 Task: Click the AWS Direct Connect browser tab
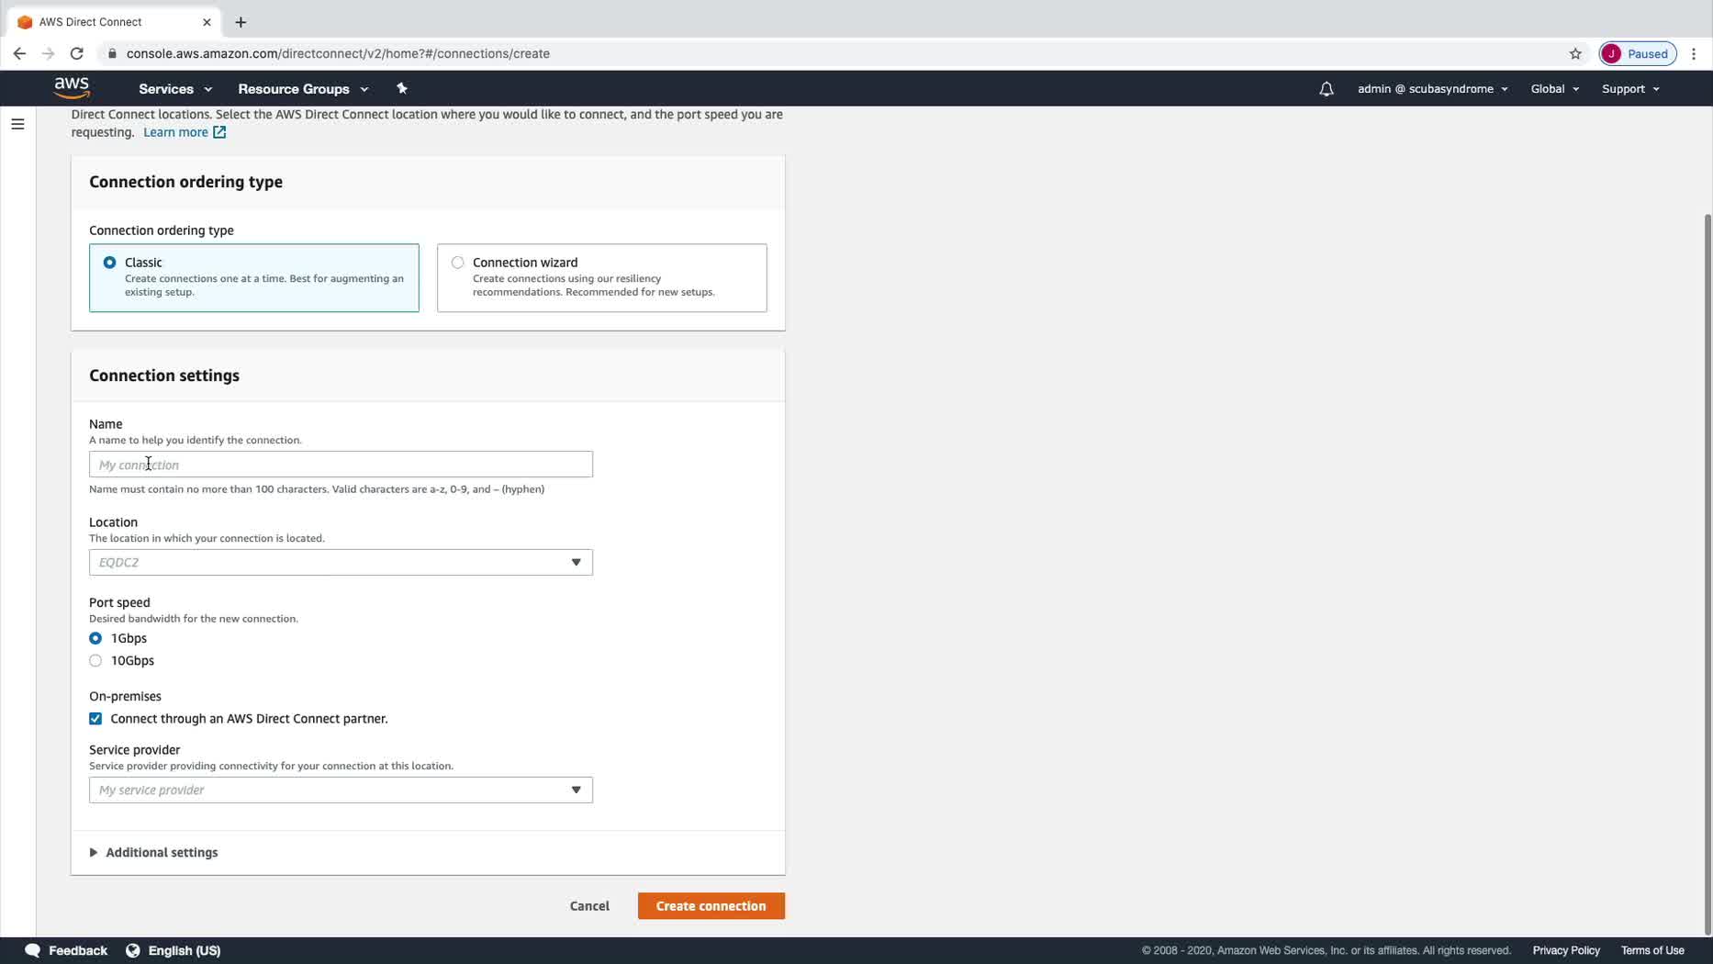[x=113, y=22]
